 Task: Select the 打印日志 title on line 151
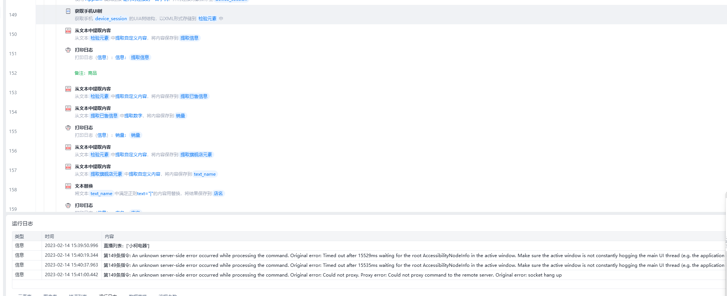tap(84, 50)
